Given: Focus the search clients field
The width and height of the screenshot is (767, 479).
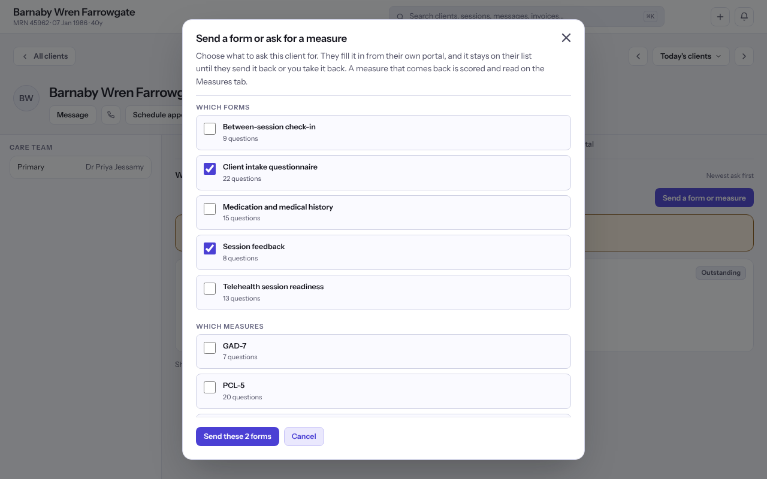Looking at the screenshot, I should click(527, 17).
